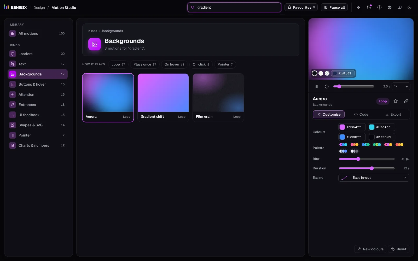Click the Blur slider handle
The image size is (418, 261).
pos(358,159)
